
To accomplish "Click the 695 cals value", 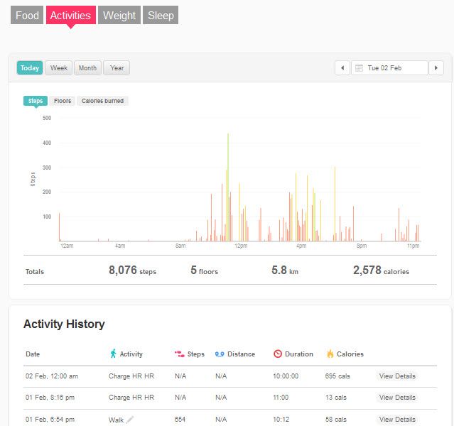I will point(337,376).
